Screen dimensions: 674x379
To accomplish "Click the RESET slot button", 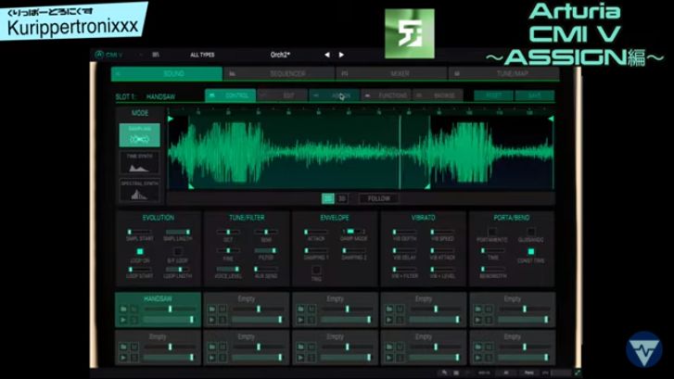I will coord(493,95).
